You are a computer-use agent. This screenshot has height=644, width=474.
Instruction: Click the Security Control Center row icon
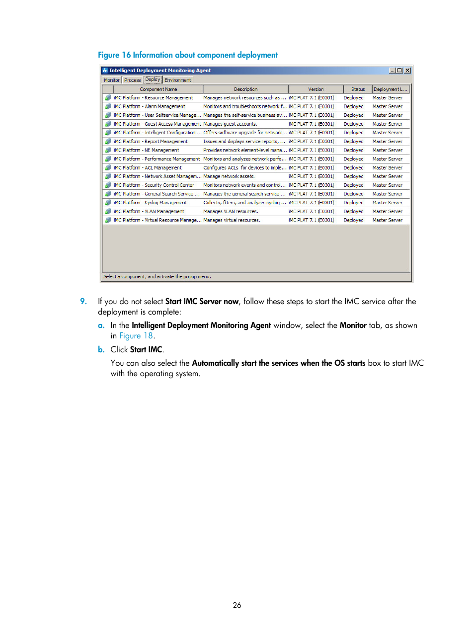pos(108,185)
